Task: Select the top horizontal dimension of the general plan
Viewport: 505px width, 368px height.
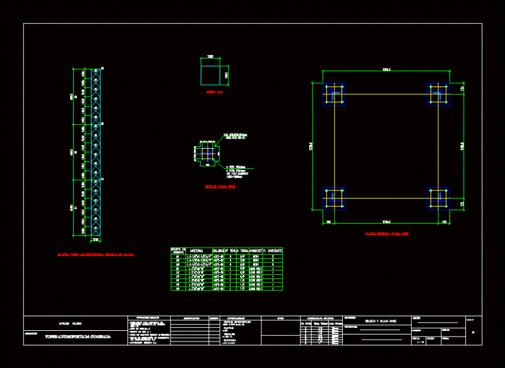Action: coord(386,70)
